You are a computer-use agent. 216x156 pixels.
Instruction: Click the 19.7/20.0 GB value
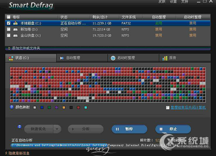tap(102, 36)
